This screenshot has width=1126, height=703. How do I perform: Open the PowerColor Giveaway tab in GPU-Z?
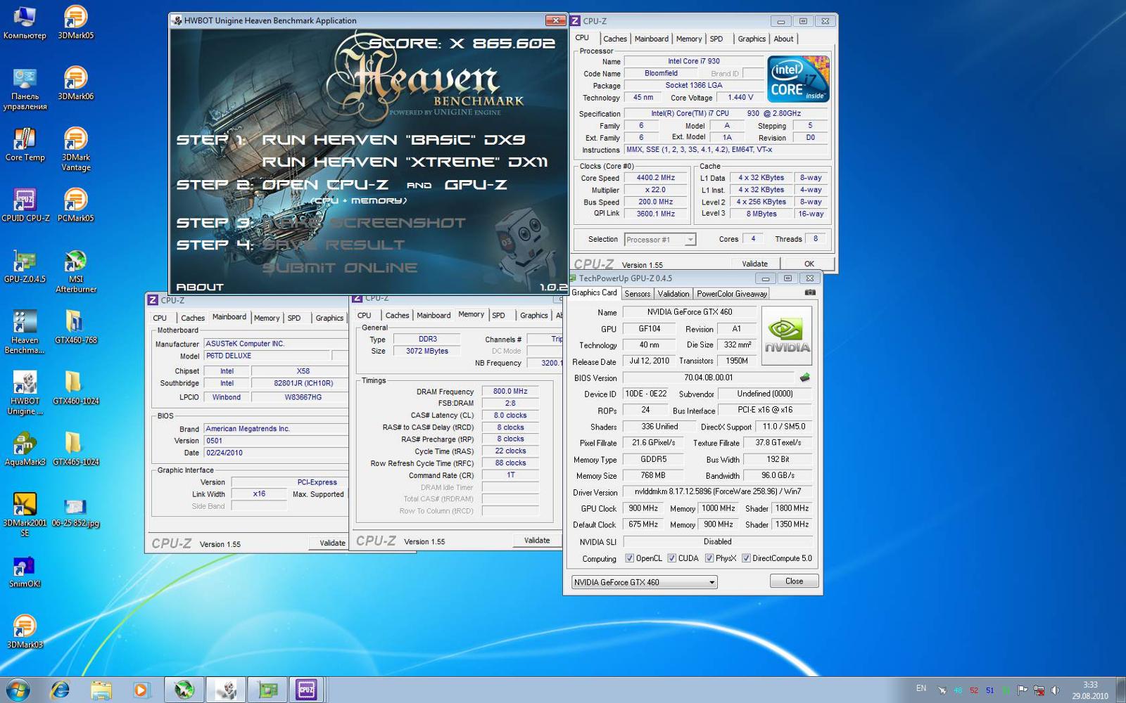(731, 294)
